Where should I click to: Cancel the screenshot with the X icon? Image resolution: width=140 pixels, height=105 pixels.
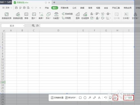coord(121,98)
